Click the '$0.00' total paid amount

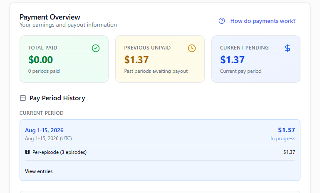coord(41,60)
